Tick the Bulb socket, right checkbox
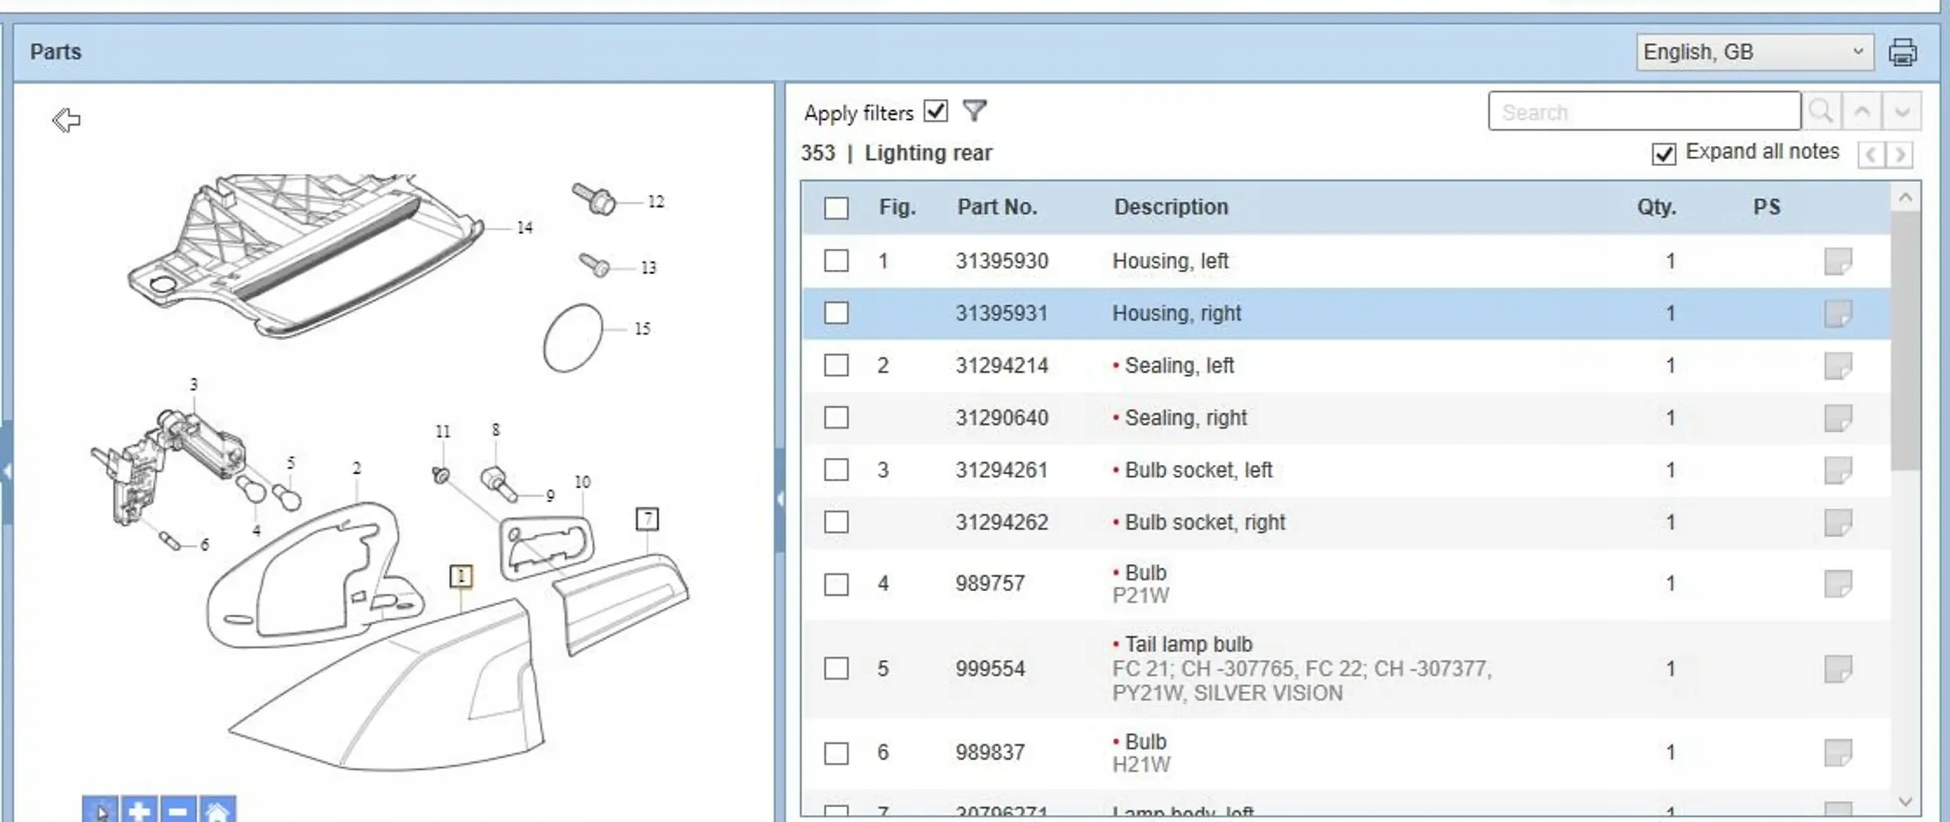Viewport: 1950px width, 822px height. pos(836,522)
